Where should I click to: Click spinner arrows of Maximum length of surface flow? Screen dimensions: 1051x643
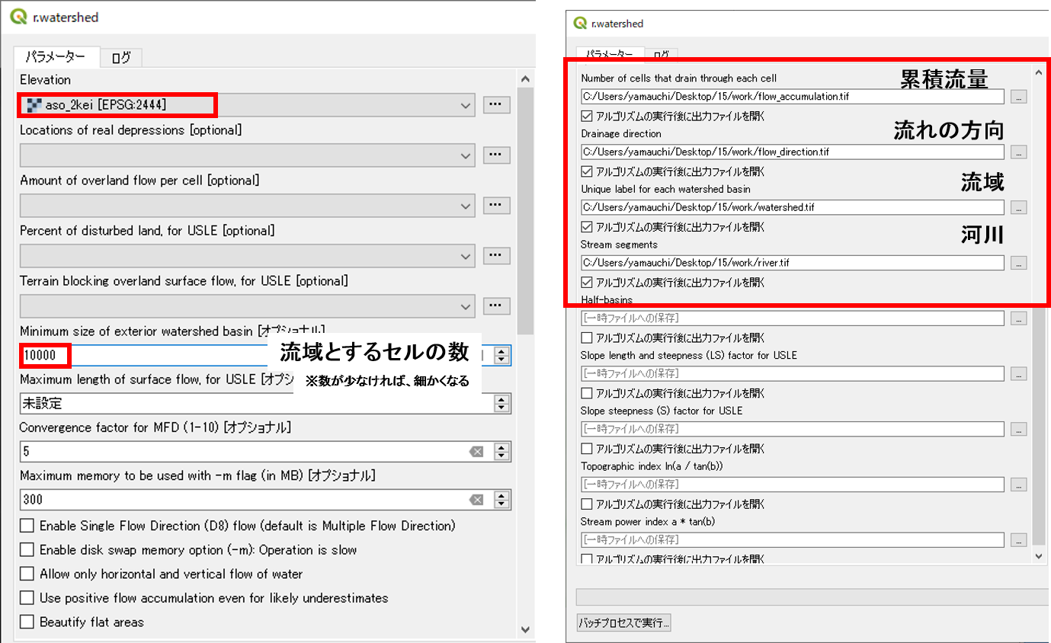(501, 403)
